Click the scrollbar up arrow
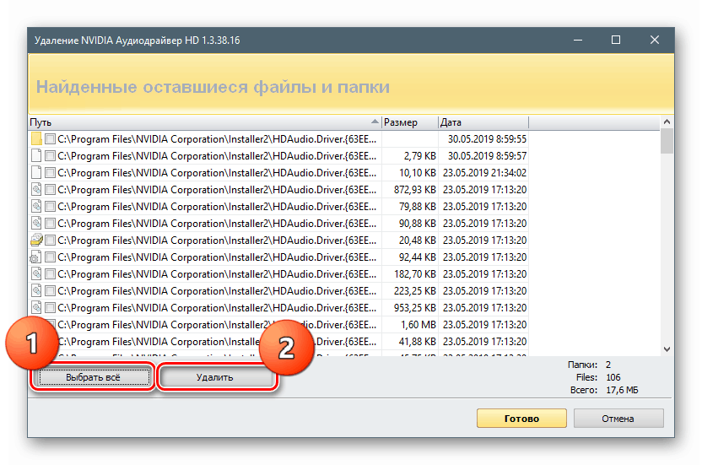Image resolution: width=702 pixels, height=465 pixels. coord(667,122)
